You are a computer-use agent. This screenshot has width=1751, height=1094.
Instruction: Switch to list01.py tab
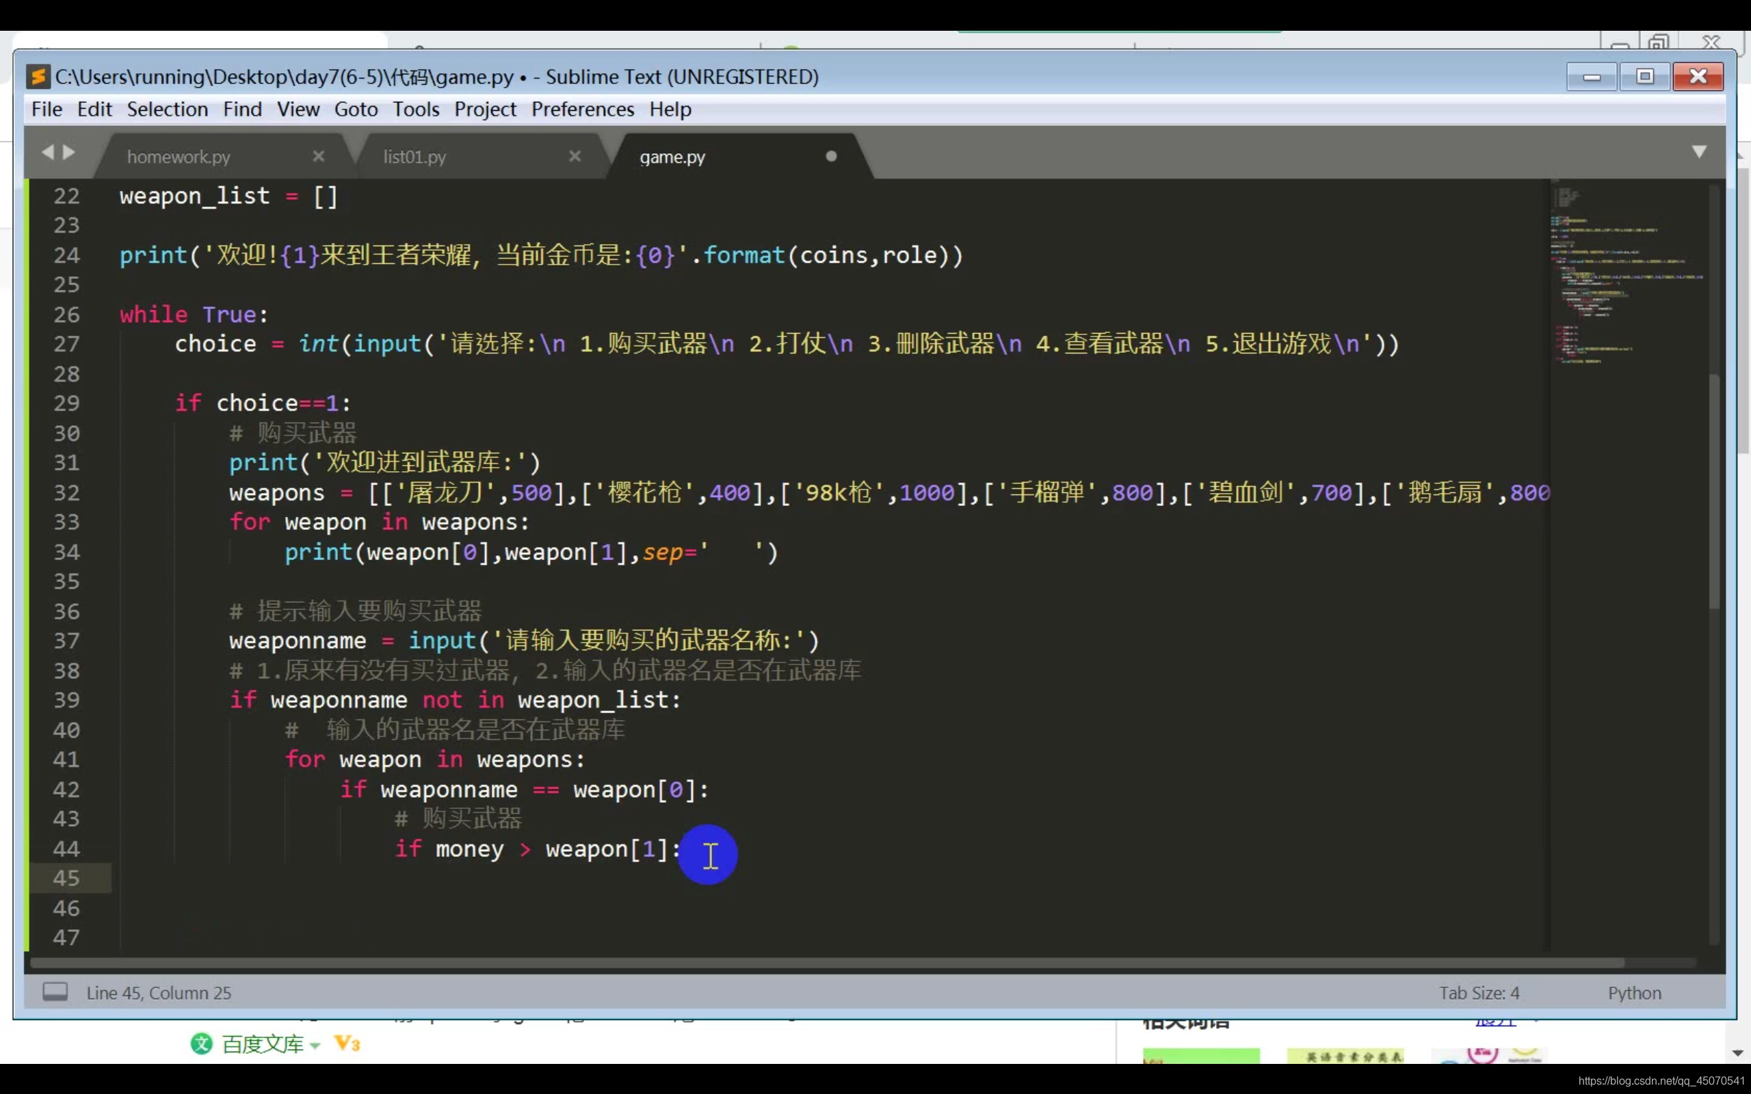tap(414, 157)
